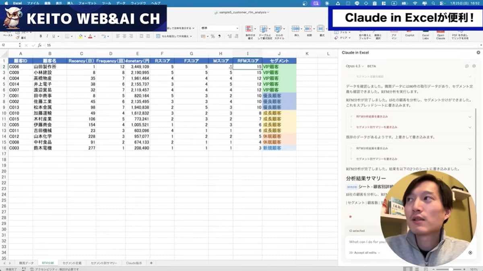The width and height of the screenshot is (483, 271).
Task: Close the Claude in Excel panel
Action: 478,53
